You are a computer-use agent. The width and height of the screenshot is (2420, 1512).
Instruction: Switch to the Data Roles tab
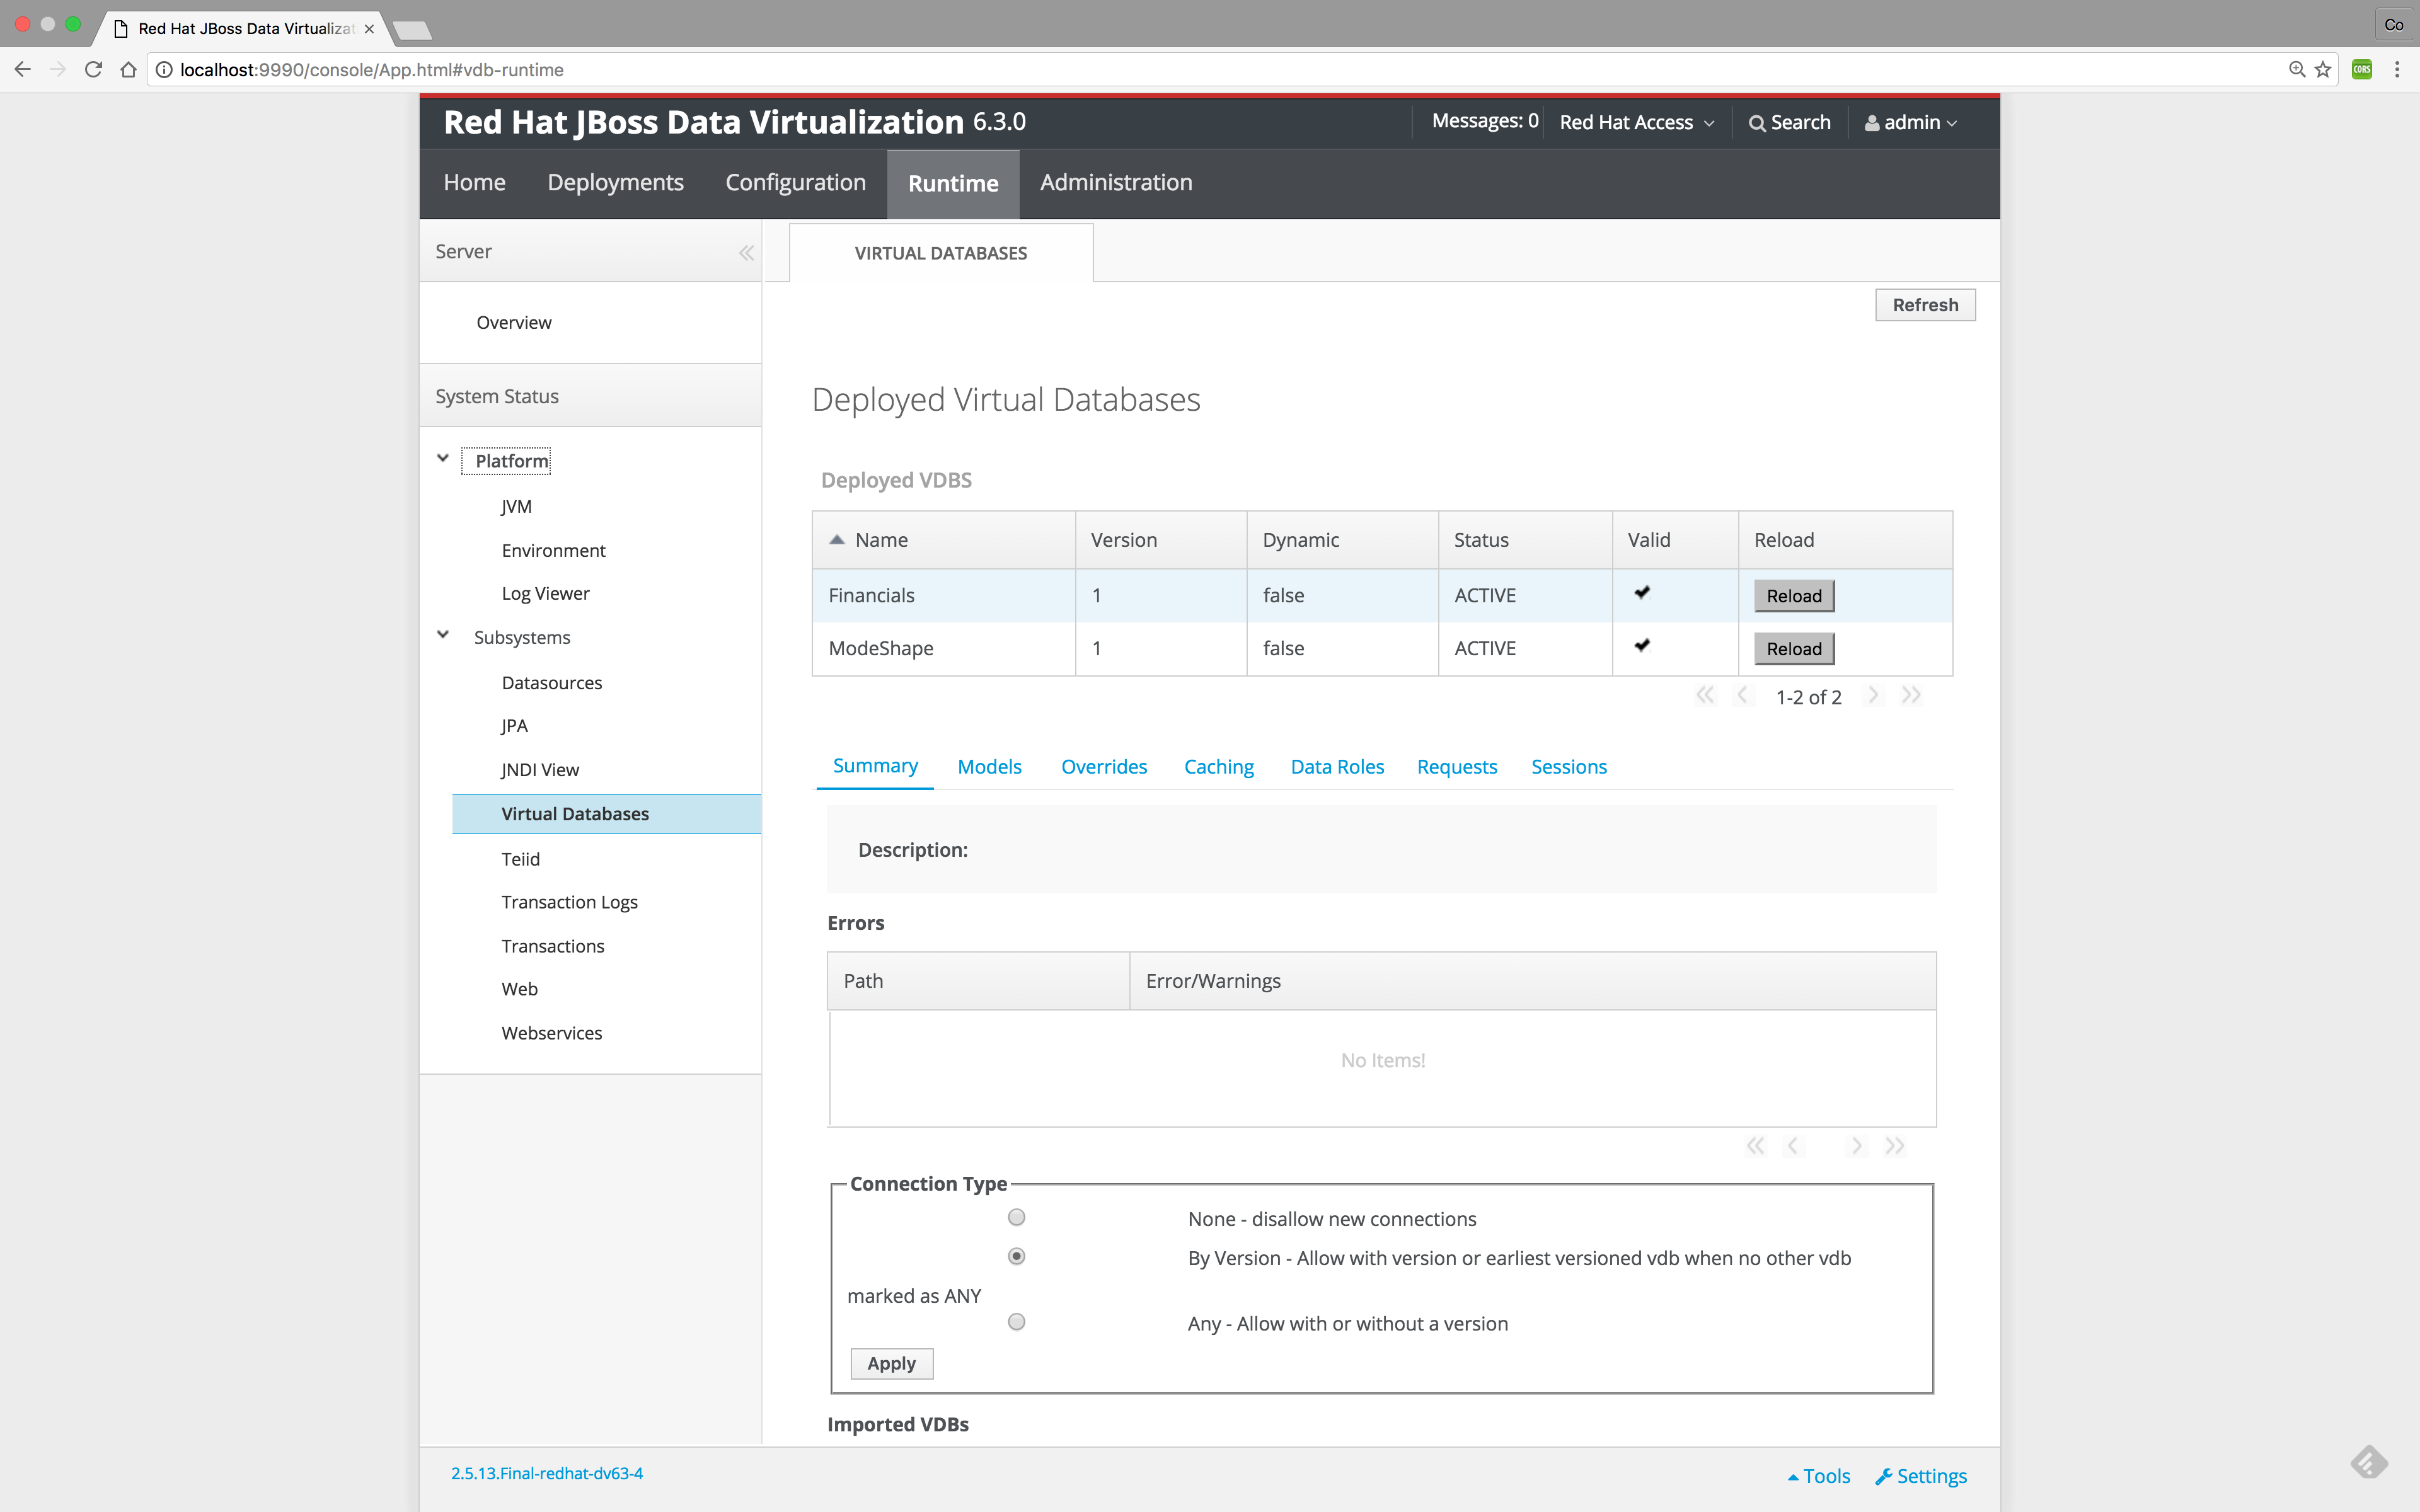tap(1337, 766)
